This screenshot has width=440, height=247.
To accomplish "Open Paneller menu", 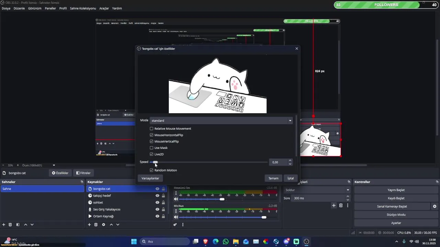I will click(x=50, y=8).
